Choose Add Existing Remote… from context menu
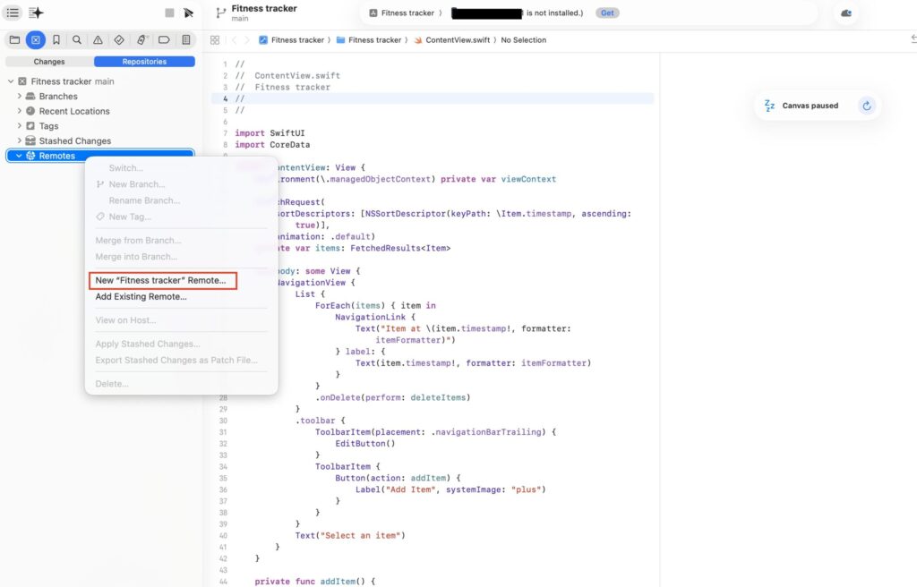The width and height of the screenshot is (917, 587). coord(141,296)
